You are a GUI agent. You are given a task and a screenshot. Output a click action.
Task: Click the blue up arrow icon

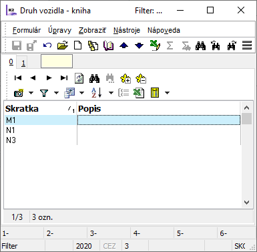click(123, 45)
